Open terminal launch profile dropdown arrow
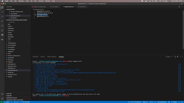Screen dimensions: 184x103 [173, 57]
